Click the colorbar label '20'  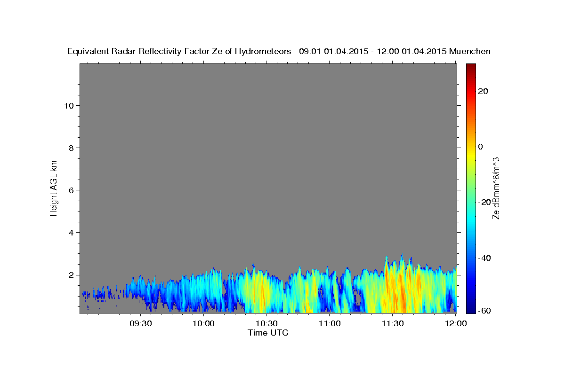(483, 91)
